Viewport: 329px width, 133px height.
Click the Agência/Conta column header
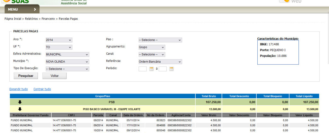[x=181, y=115]
